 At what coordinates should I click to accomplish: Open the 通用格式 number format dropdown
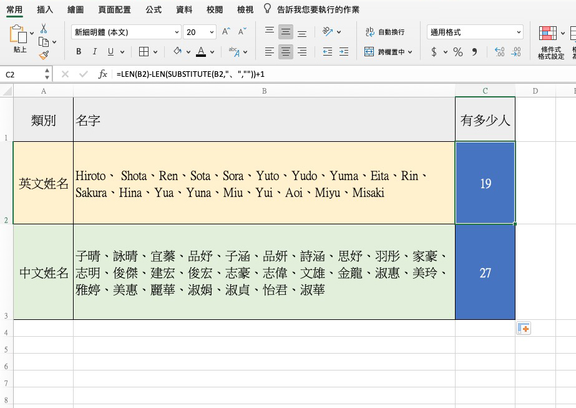474,32
